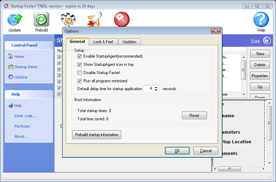Click details pane vertical scrollbar up arrow
This screenshot has width=276, height=182.
(x=269, y=103)
